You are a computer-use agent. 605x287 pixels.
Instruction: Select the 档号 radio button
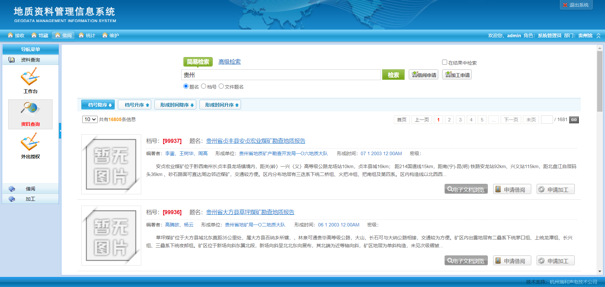click(x=204, y=86)
